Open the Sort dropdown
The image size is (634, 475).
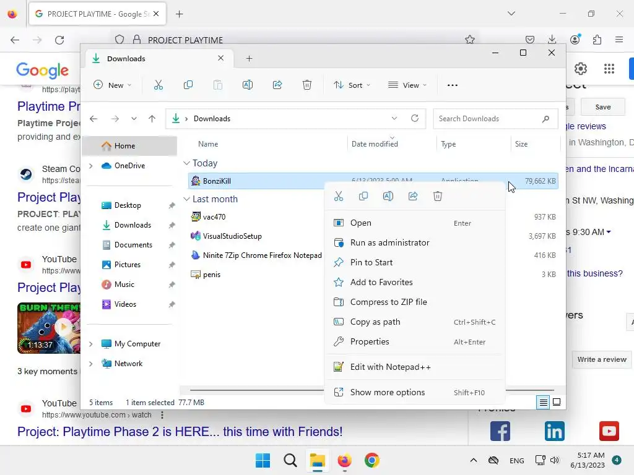tap(352, 85)
